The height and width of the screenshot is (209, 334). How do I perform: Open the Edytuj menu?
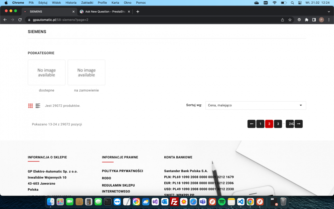point(43,3)
